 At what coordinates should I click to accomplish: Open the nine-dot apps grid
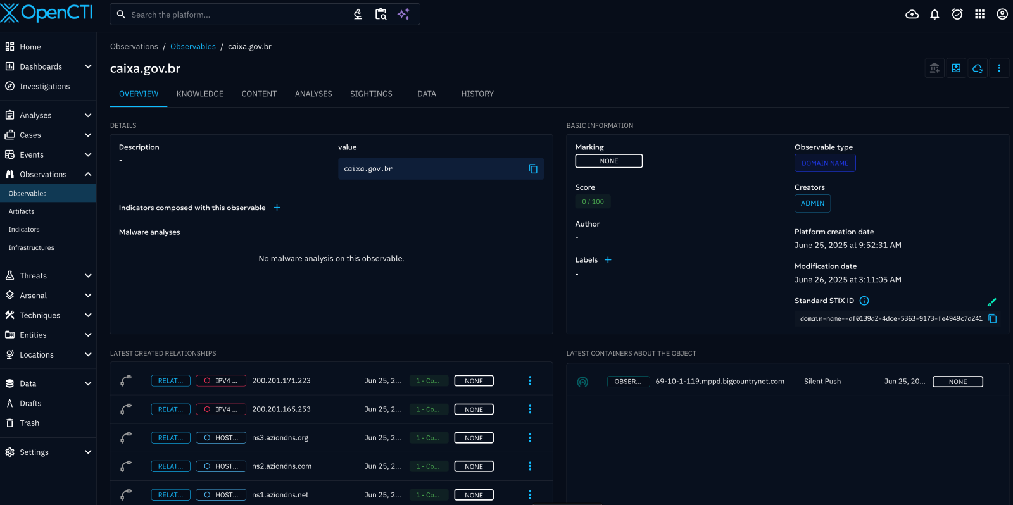pos(979,15)
